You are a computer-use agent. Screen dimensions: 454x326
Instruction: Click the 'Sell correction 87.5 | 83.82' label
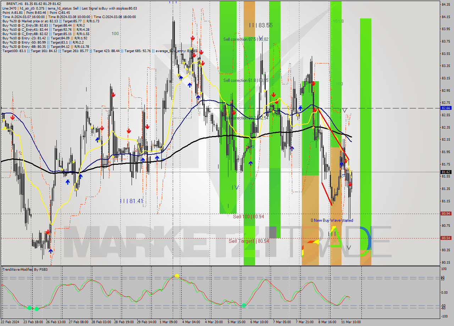pyautogui.click(x=246, y=39)
